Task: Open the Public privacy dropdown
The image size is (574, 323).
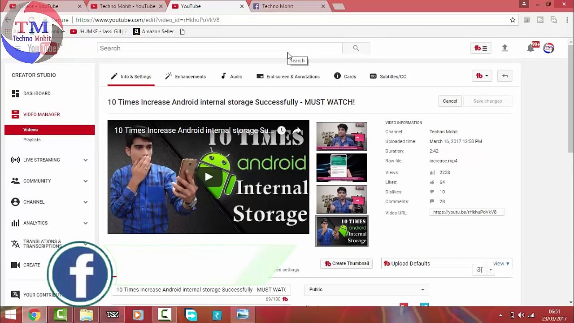Action: (367, 289)
